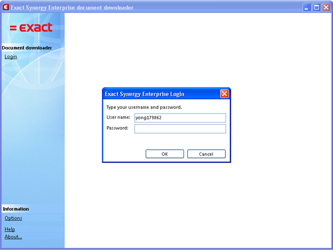This screenshot has height=250, width=333.
Task: Click the Exact app icon in title bar
Action: tap(6, 7)
